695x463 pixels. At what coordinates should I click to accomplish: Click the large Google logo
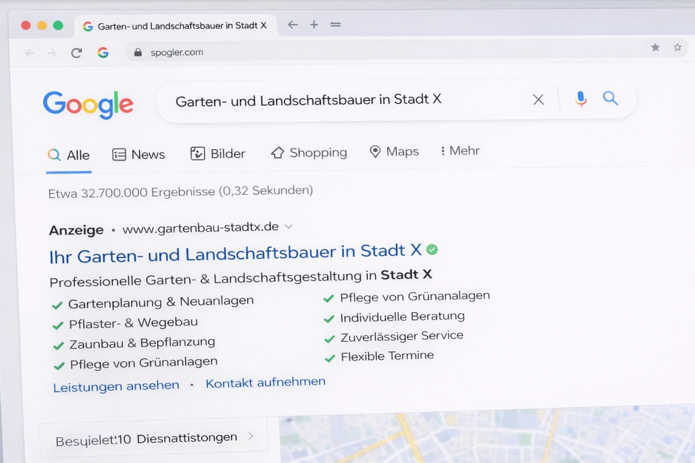click(x=88, y=105)
